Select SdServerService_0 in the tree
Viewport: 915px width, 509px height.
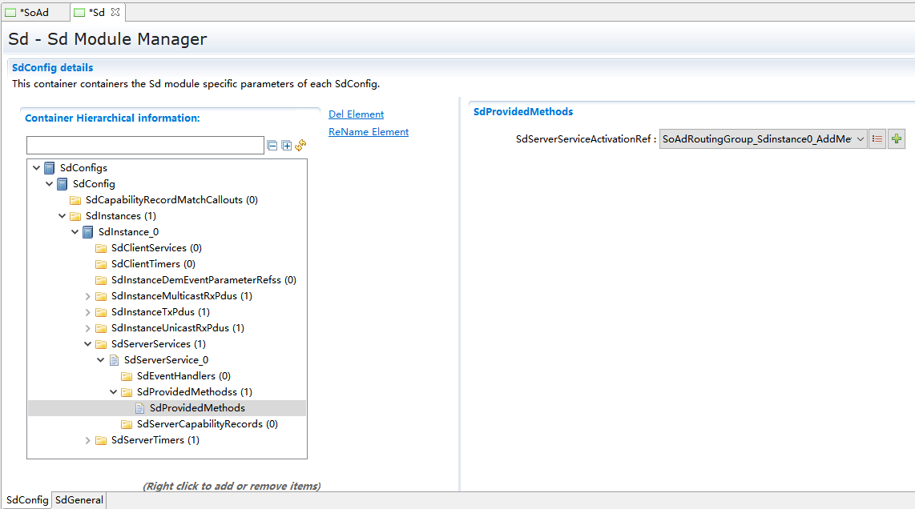click(166, 360)
